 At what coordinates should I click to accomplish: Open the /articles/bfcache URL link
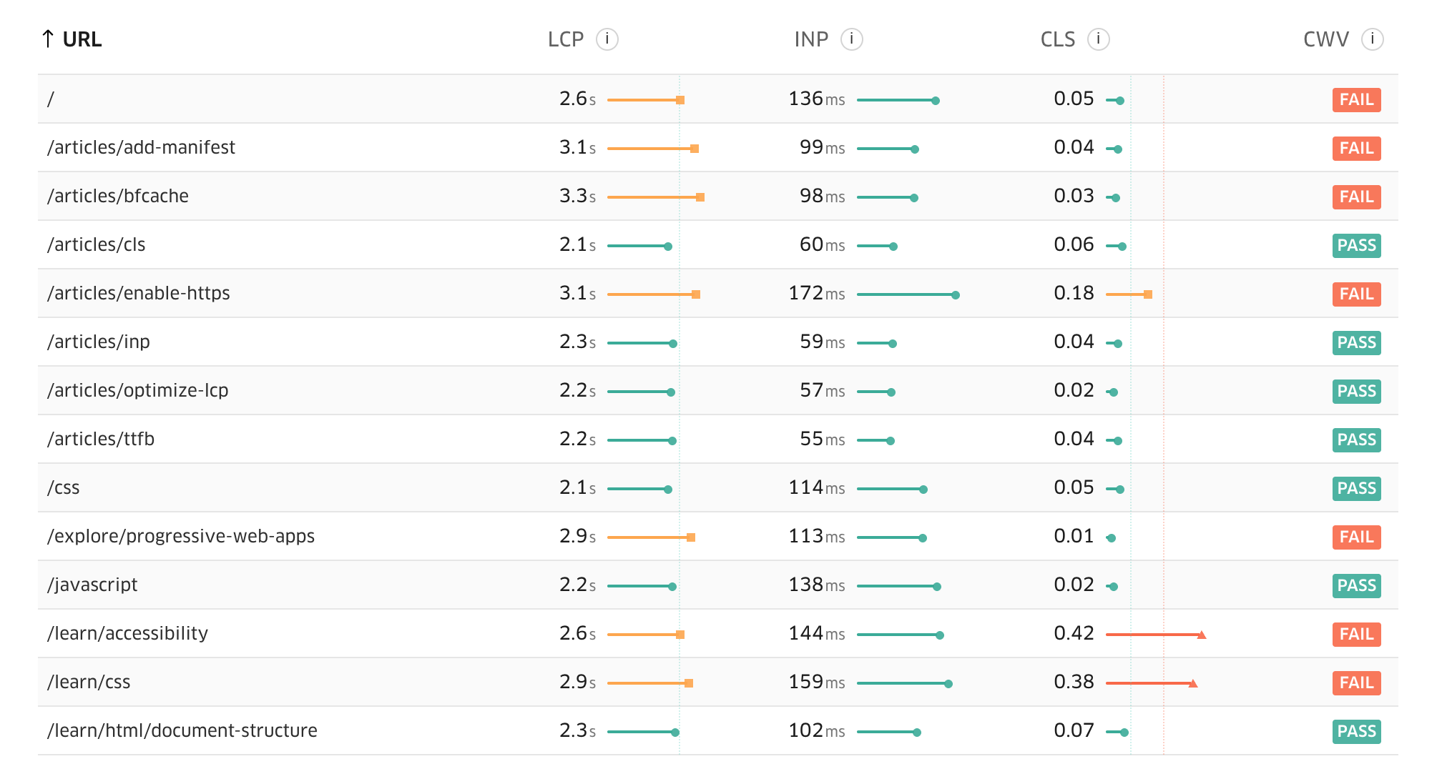click(x=118, y=197)
